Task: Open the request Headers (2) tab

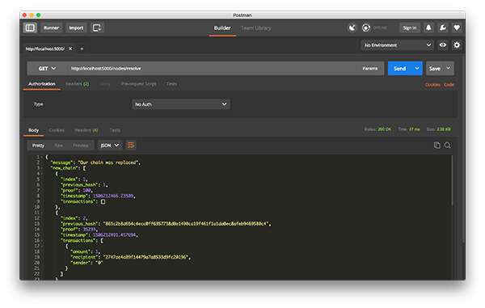Action: [77, 84]
